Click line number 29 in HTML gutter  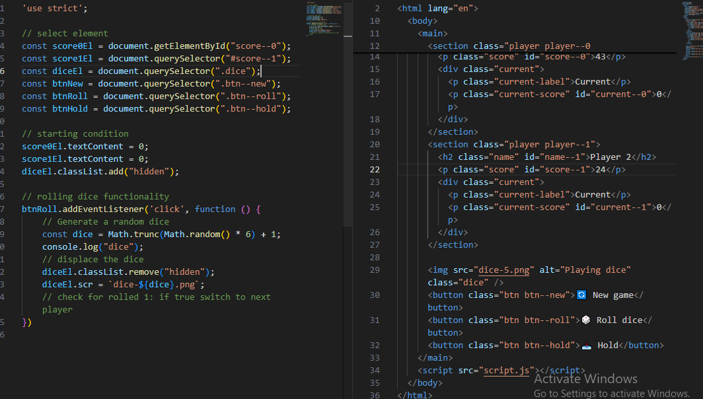375,270
